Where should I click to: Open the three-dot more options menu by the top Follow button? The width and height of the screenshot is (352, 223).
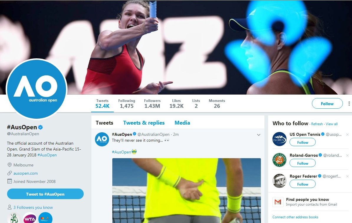click(349, 103)
